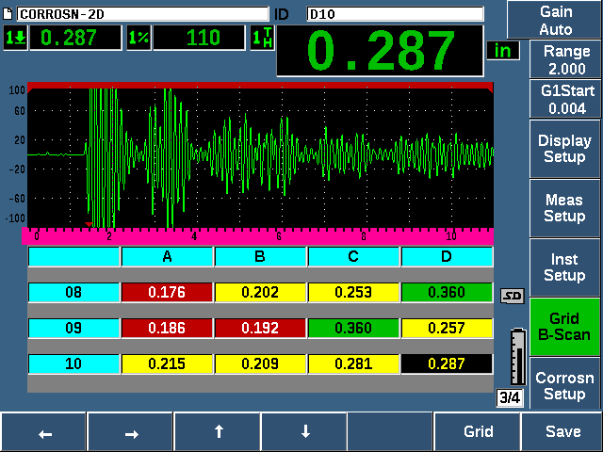Viewport: 603px width, 452px height.
Task: Click the CORROSN-2D file name field
Action: tap(142, 14)
